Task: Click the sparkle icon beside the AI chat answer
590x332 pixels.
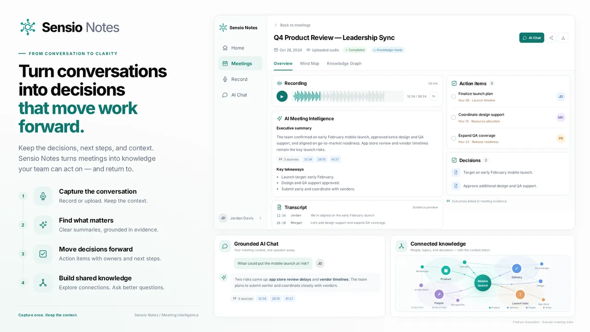Action: [x=224, y=278]
